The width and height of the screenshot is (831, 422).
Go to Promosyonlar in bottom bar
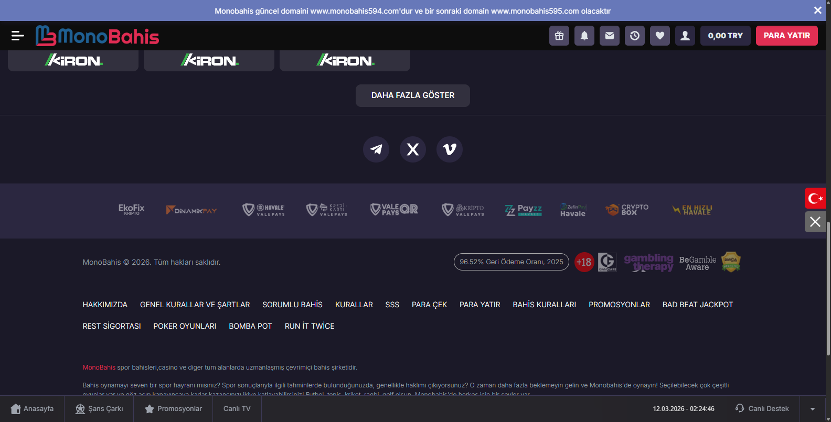tap(173, 409)
